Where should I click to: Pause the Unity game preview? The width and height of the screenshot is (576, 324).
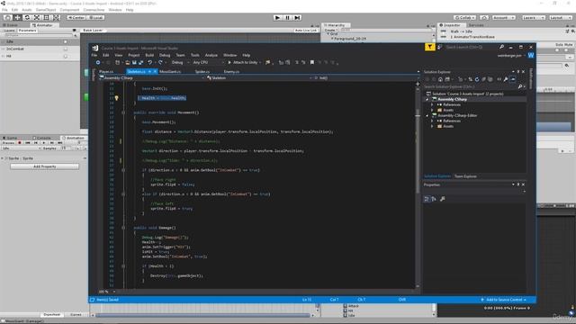point(288,18)
